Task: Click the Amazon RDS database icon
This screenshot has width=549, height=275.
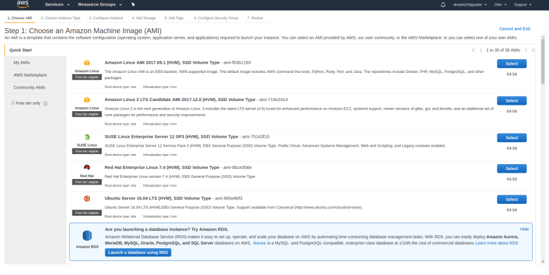Action: point(87,236)
